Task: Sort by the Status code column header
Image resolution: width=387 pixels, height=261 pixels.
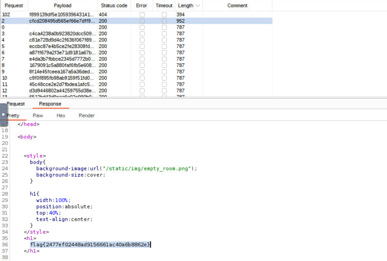Action: (114, 6)
